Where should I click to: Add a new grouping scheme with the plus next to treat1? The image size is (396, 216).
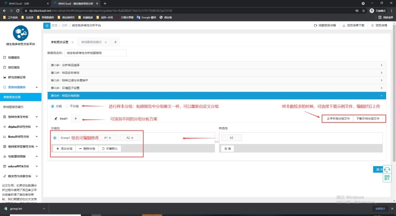pos(76,119)
